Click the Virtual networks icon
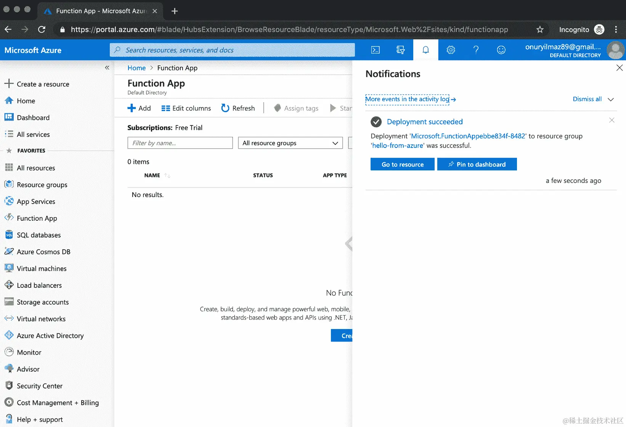Image resolution: width=626 pixels, height=427 pixels. coord(9,318)
